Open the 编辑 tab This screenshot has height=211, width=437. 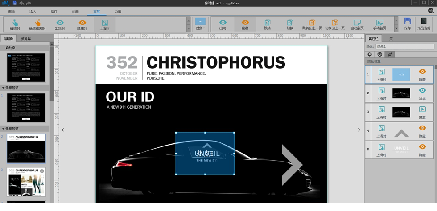pos(12,12)
